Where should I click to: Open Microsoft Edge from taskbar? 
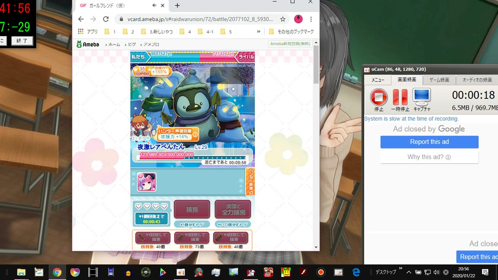tap(356, 272)
